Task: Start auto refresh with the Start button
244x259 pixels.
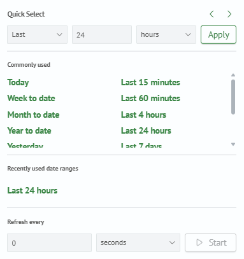Action: (x=210, y=242)
